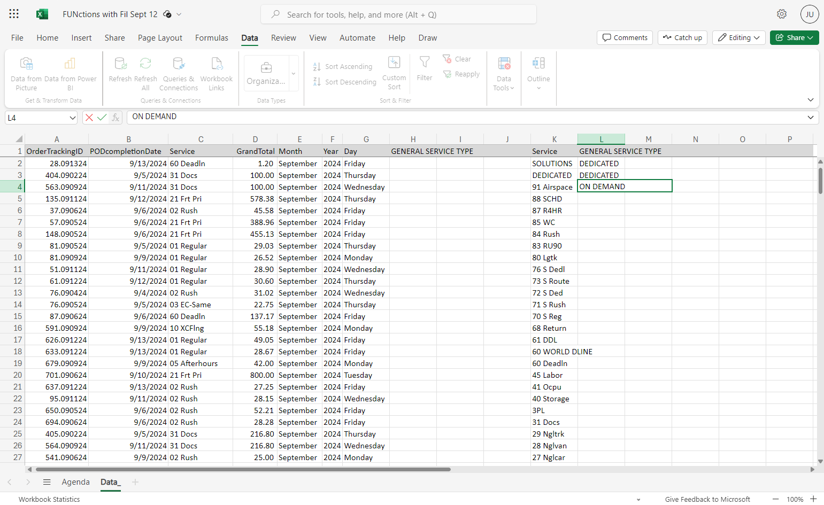This screenshot has height=505, width=824.
Task: Switch to the Agenda sheet tab
Action: 76,482
